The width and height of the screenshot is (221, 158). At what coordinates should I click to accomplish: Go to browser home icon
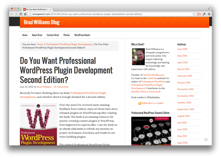pos(25,14)
